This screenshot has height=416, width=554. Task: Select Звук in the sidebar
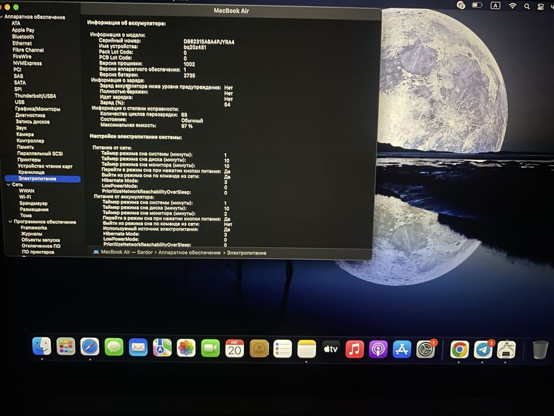click(21, 128)
